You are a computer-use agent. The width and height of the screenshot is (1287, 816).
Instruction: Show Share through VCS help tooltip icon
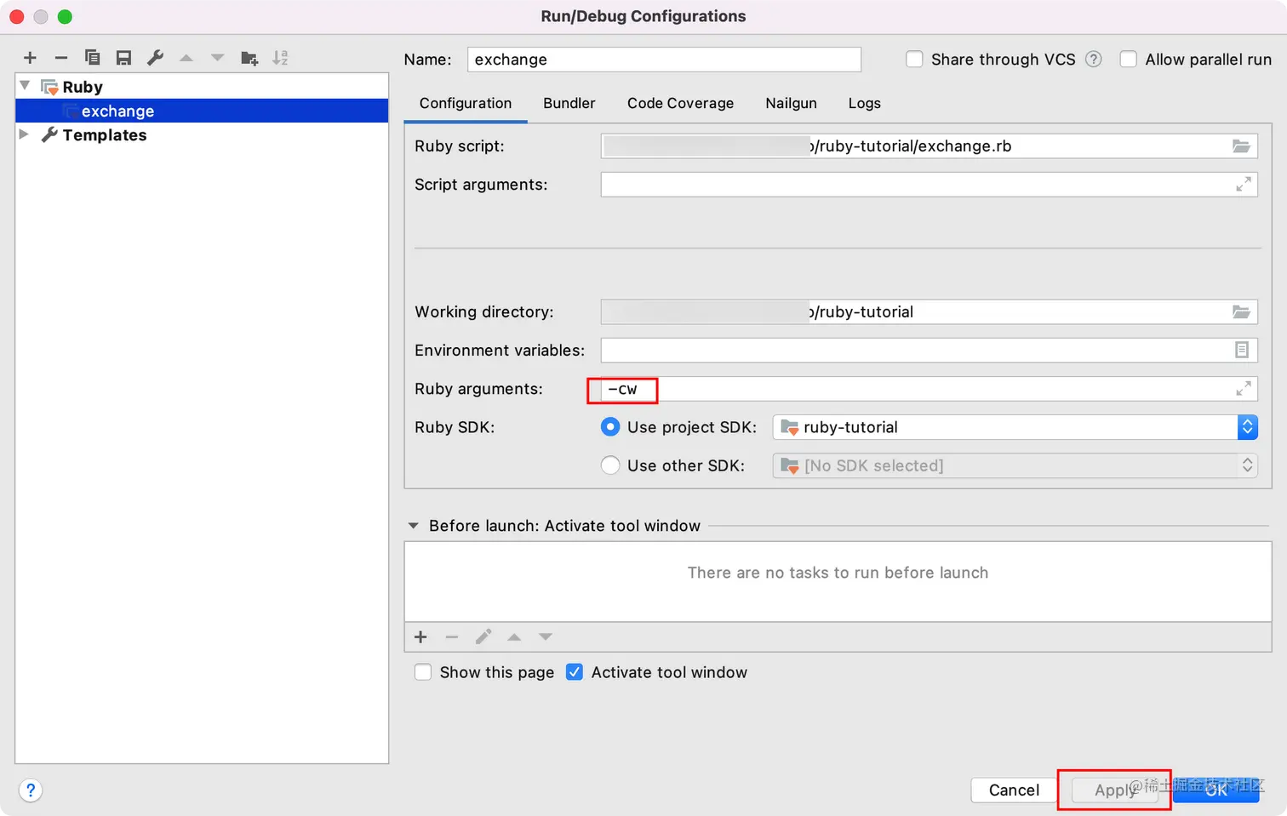pyautogui.click(x=1094, y=60)
